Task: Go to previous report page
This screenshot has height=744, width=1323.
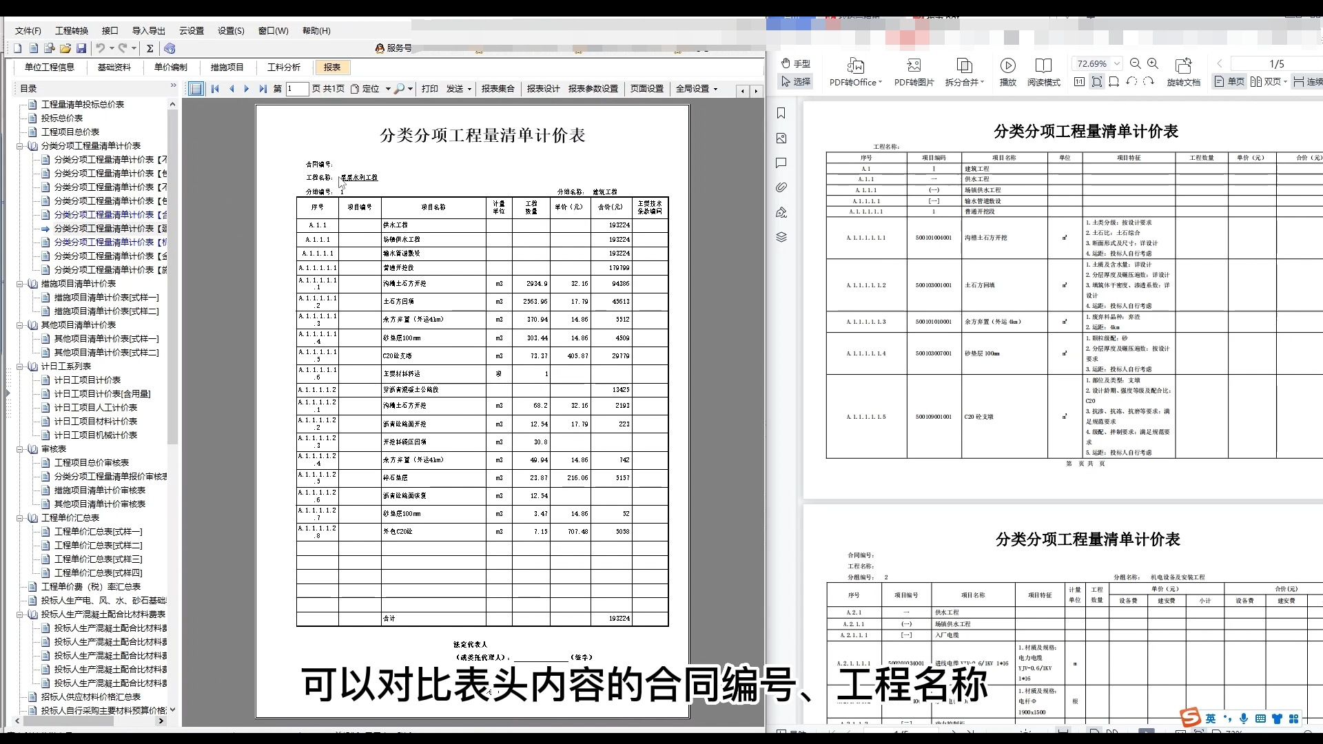Action: (231, 89)
